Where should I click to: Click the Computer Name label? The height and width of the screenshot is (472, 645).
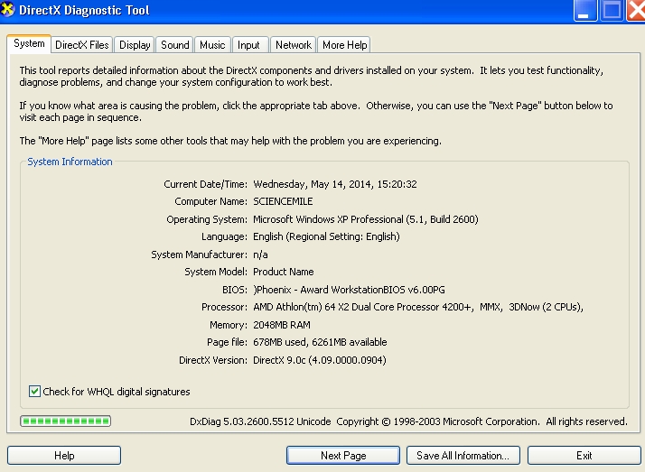pyautogui.click(x=210, y=201)
